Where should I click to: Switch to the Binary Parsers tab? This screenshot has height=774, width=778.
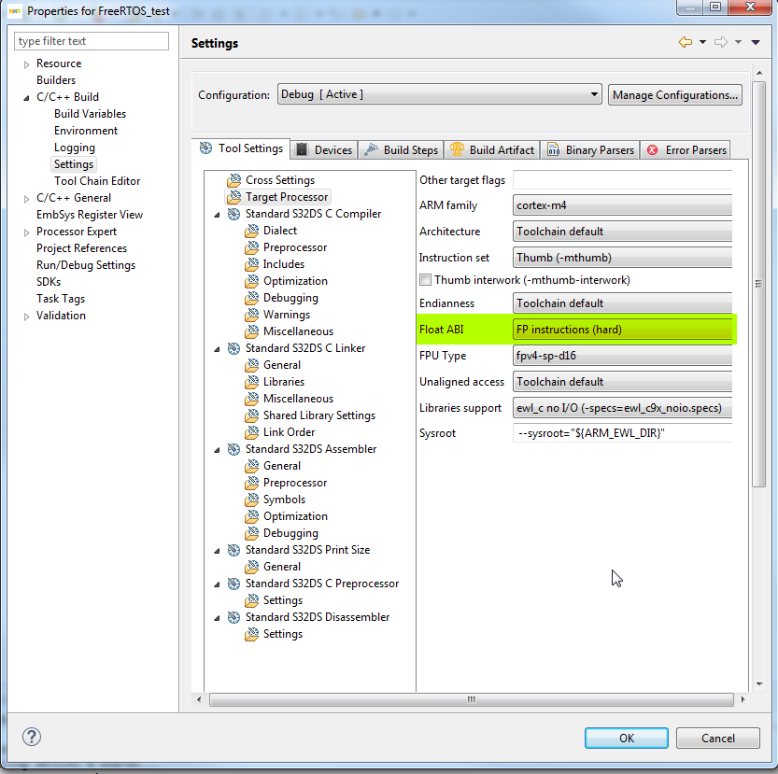point(590,149)
